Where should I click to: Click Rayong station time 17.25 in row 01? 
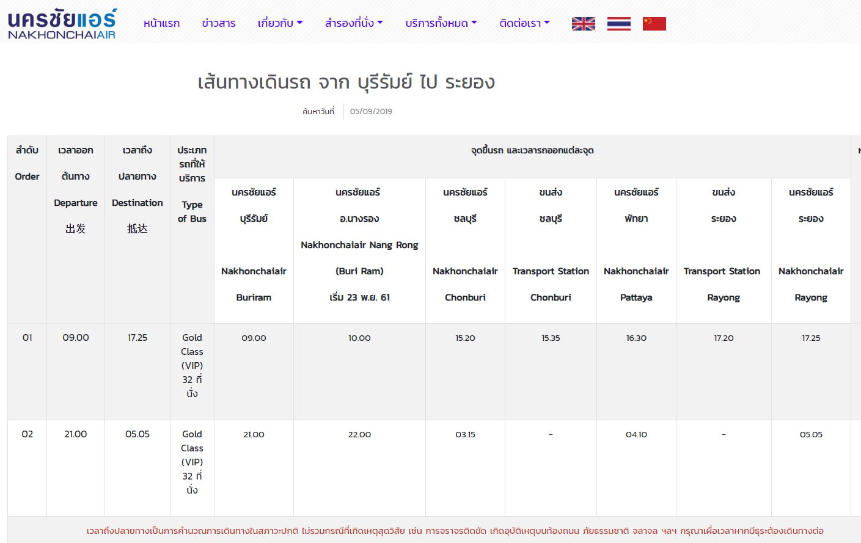coord(811,338)
